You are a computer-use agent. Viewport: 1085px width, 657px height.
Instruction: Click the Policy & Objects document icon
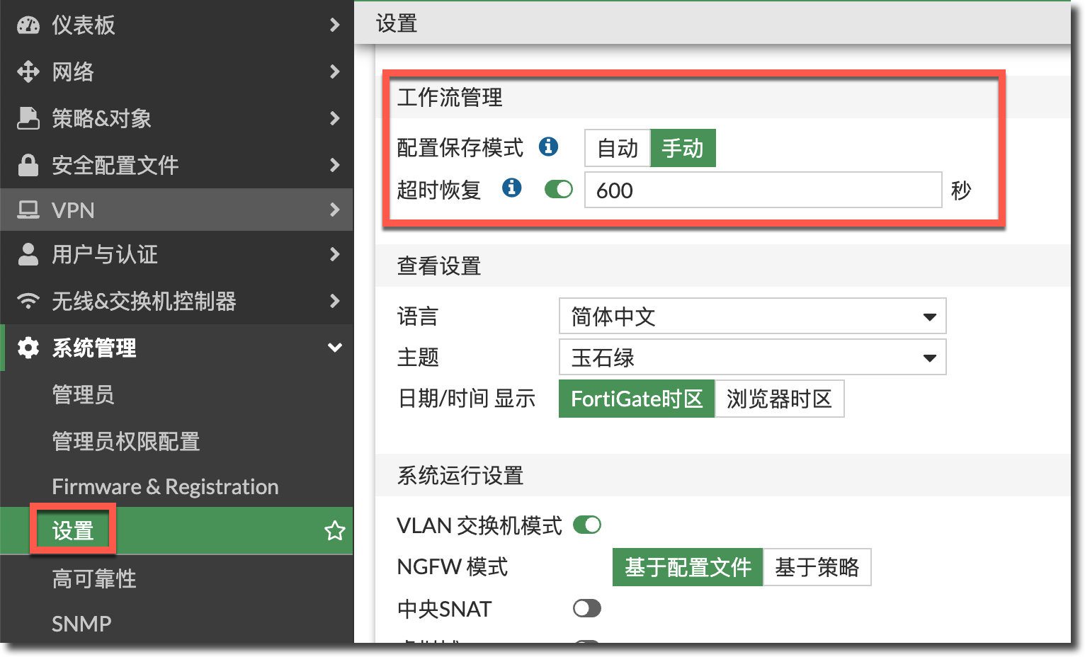pos(28,118)
